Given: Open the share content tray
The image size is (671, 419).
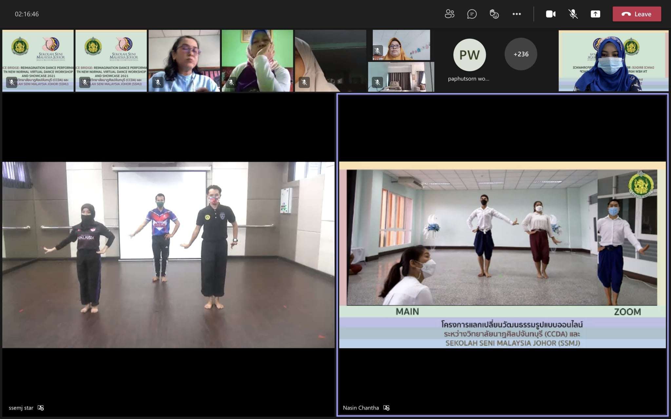Looking at the screenshot, I should tap(595, 14).
